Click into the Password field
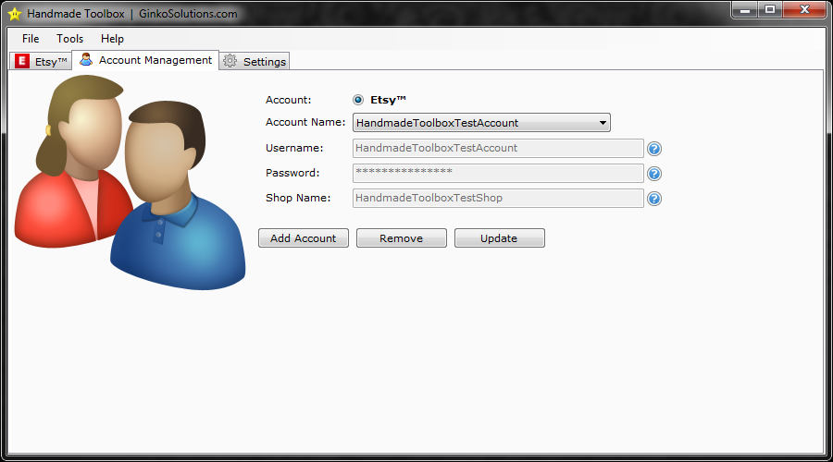The height and width of the screenshot is (462, 833). tap(498, 173)
